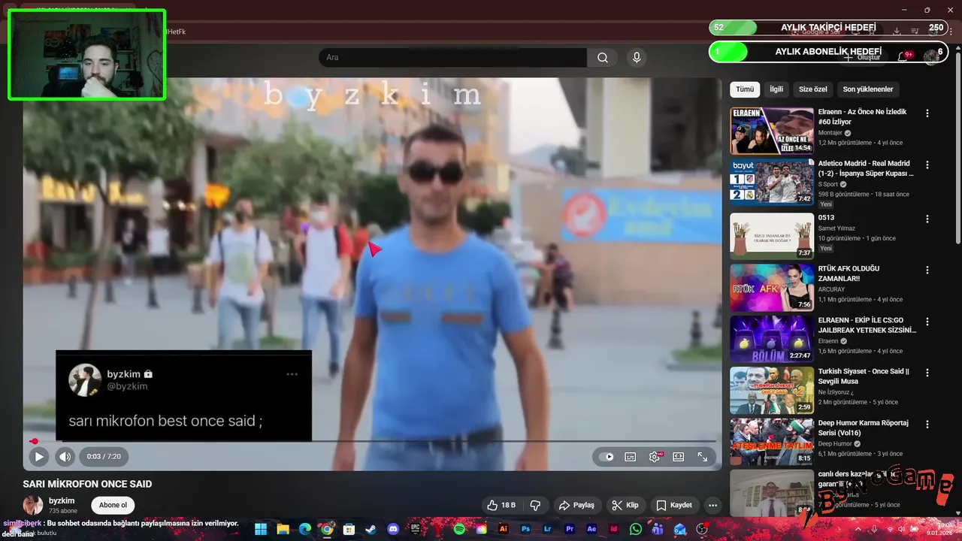The width and height of the screenshot is (962, 541).
Task: Click the ARCURAY channel name
Action: click(x=833, y=289)
